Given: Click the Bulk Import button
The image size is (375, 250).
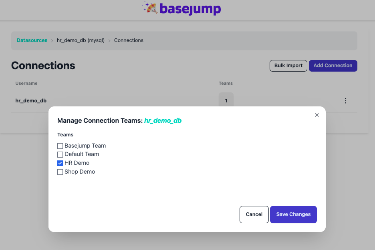Looking at the screenshot, I should coord(288,66).
